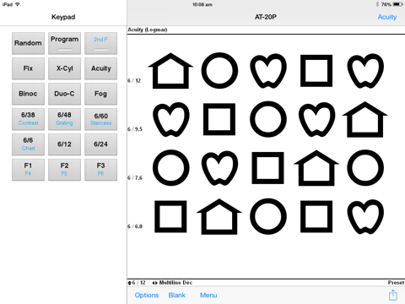The width and height of the screenshot is (405, 304).
Task: Choose the 6/38 Contrast key
Action: click(x=28, y=119)
